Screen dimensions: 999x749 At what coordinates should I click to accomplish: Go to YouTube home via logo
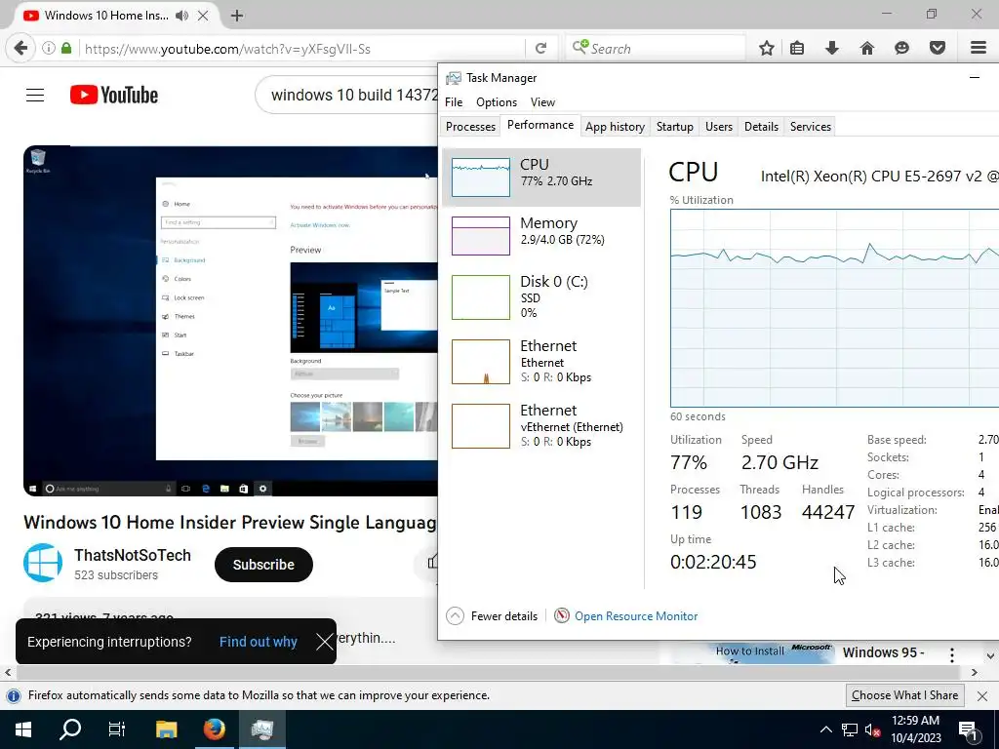tap(114, 95)
